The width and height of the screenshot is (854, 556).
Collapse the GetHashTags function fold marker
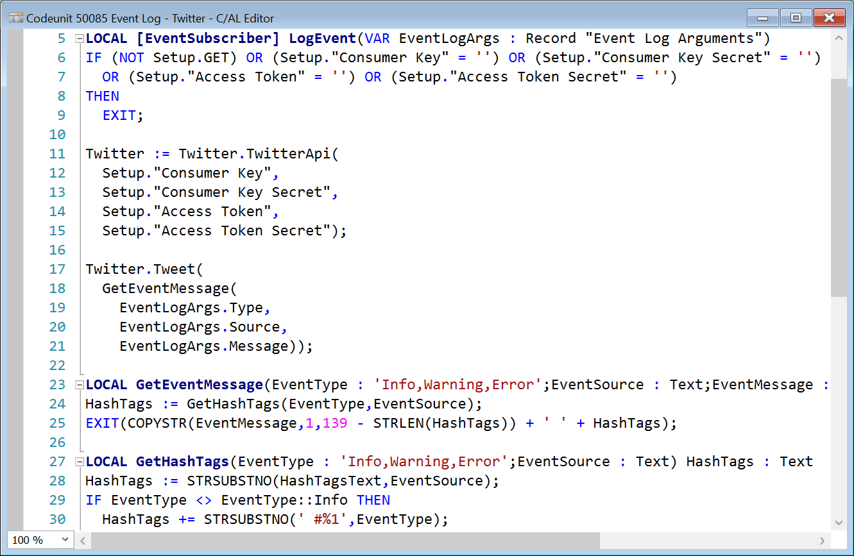tap(79, 462)
